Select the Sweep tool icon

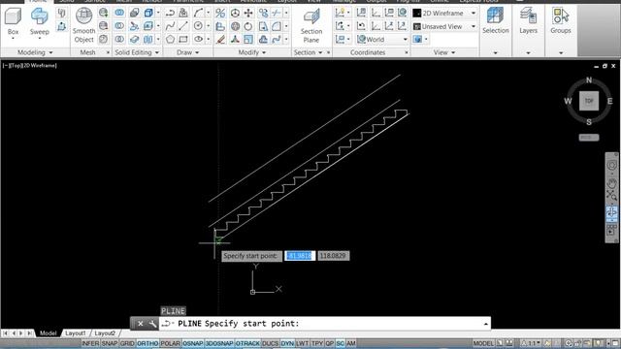39,21
